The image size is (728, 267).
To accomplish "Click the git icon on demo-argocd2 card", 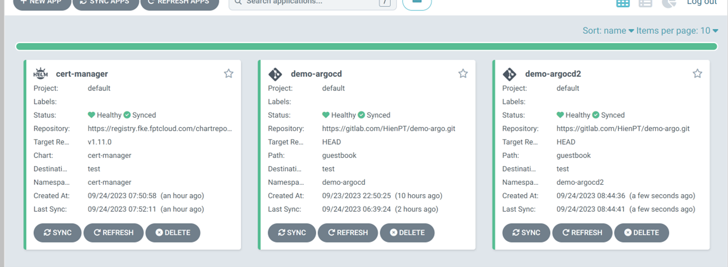I will (509, 74).
